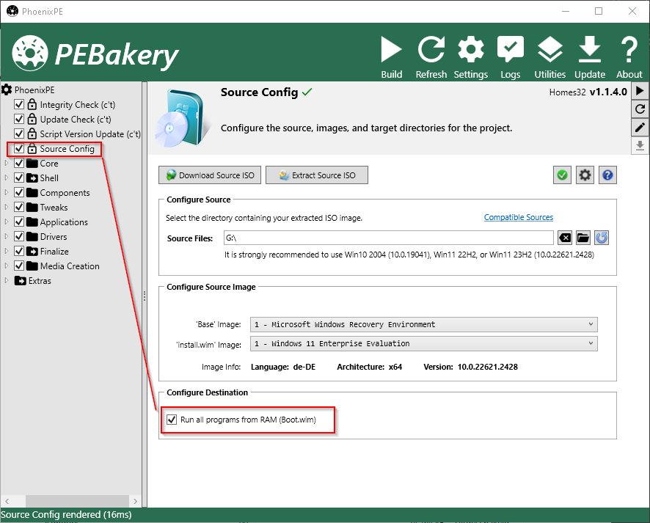Expand the Shell tree node
650x523 pixels.
click(x=6, y=178)
